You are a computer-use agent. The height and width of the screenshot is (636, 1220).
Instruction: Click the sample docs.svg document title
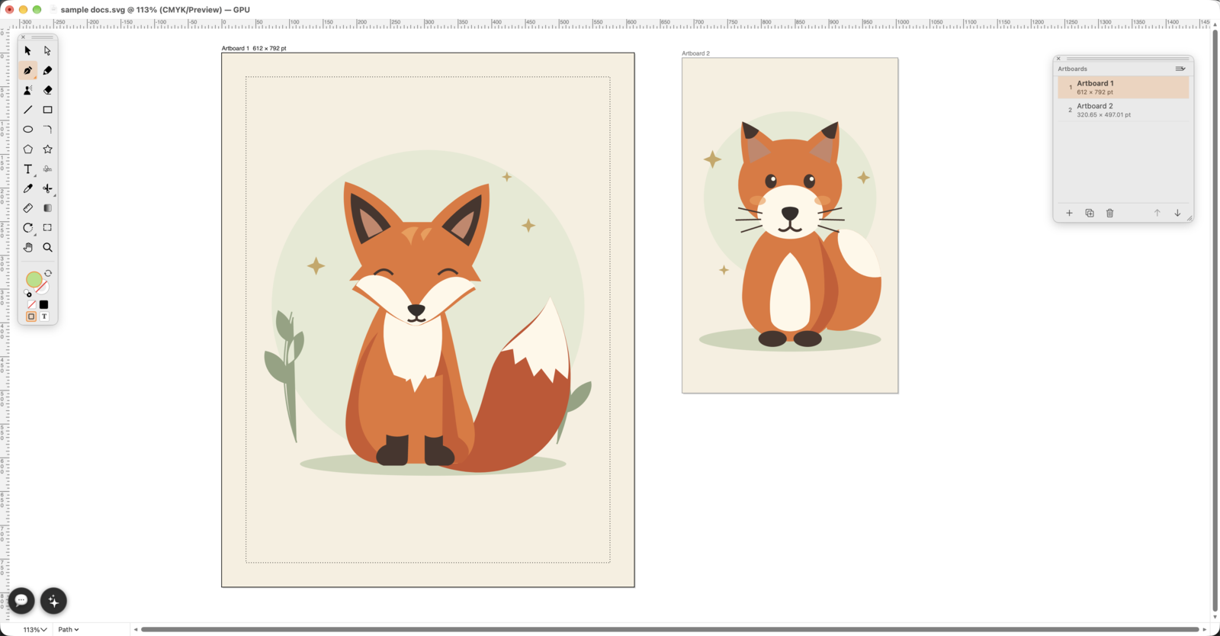pos(92,10)
